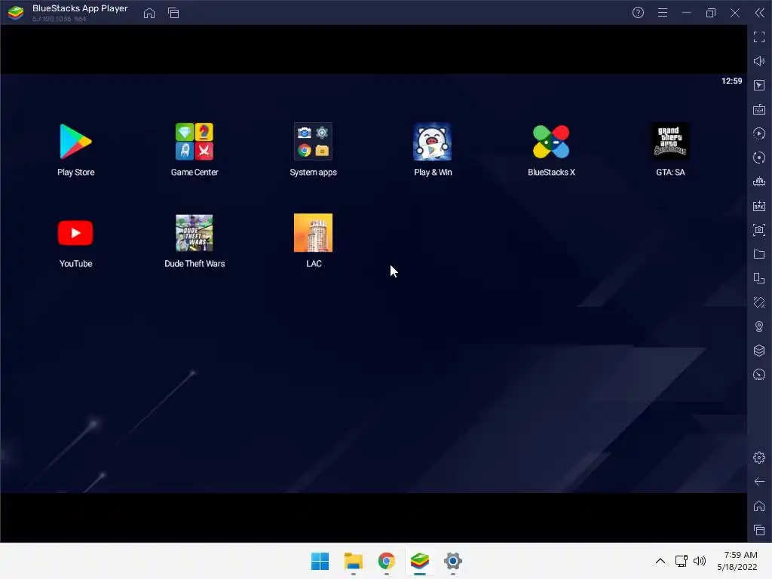Viewport: 772px width, 579px height.
Task: Open Settings from the Windows taskbar
Action: pyautogui.click(x=453, y=561)
